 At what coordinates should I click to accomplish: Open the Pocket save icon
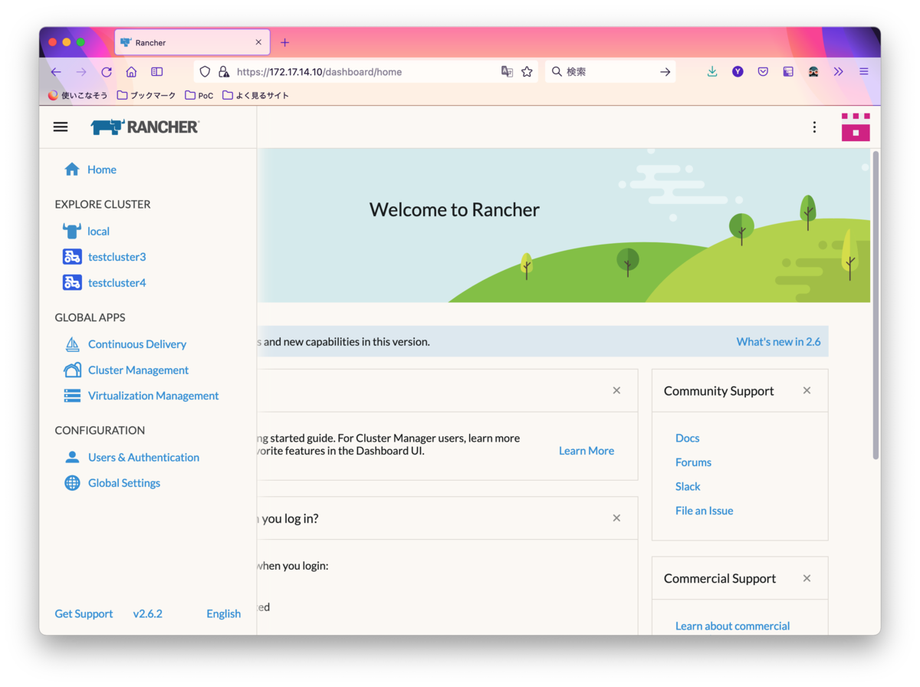coord(763,71)
